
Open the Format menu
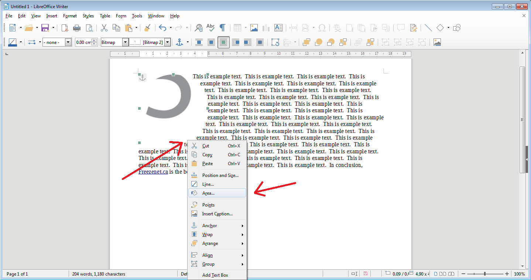point(70,16)
